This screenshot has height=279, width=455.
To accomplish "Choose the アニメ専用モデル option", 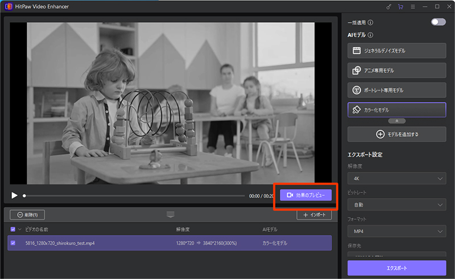I will [396, 71].
